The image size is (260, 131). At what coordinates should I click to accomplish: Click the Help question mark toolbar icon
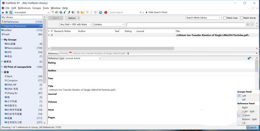106,12
